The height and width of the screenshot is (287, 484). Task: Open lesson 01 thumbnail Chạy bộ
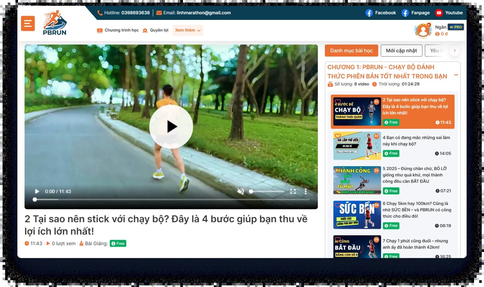(357, 112)
